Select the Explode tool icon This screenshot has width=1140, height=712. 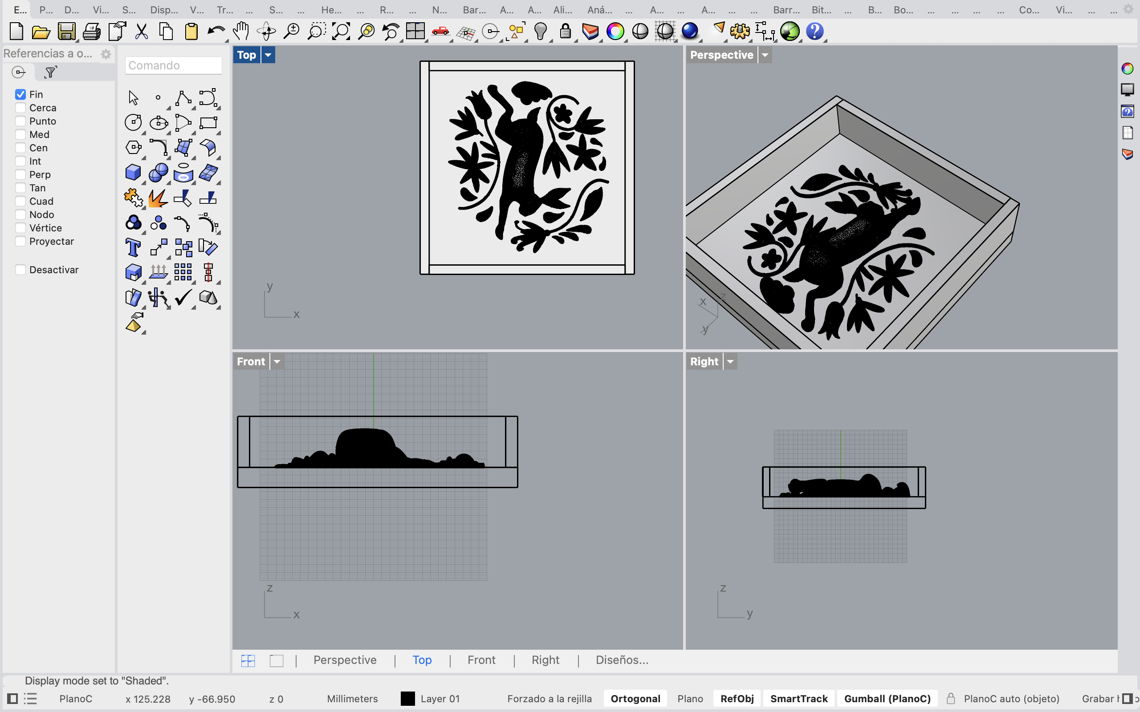click(158, 198)
